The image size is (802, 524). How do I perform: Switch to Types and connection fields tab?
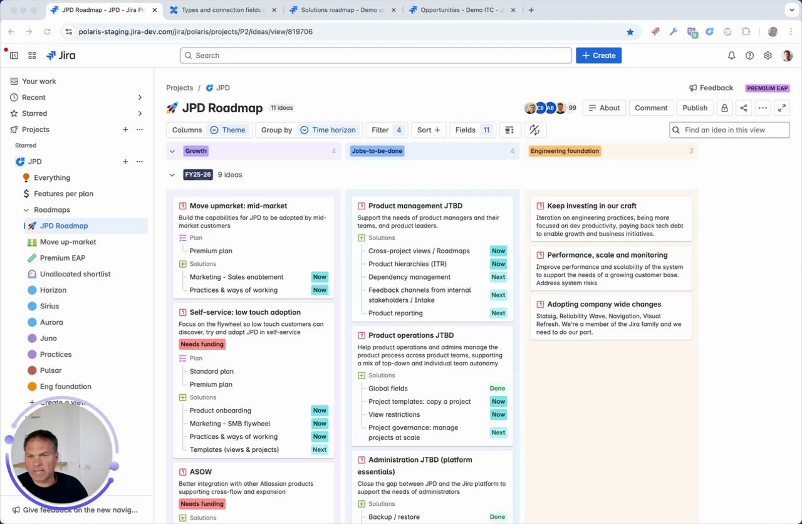[222, 10]
